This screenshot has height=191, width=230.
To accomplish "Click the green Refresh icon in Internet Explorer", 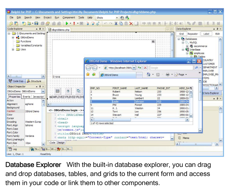I will click(x=139, y=68).
